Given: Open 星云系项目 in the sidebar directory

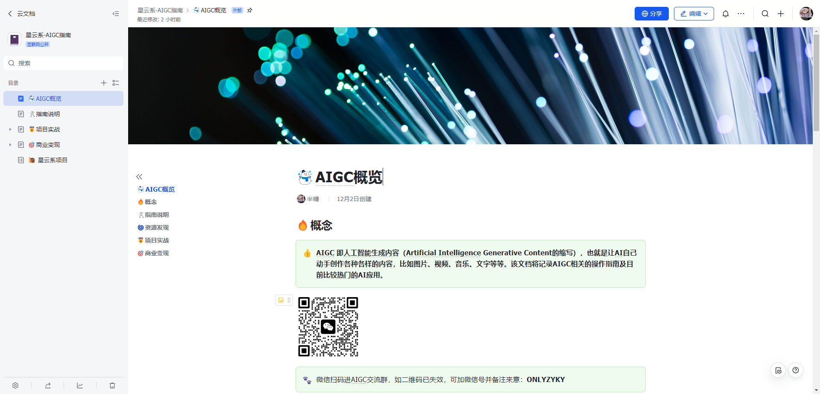Looking at the screenshot, I should pos(52,160).
